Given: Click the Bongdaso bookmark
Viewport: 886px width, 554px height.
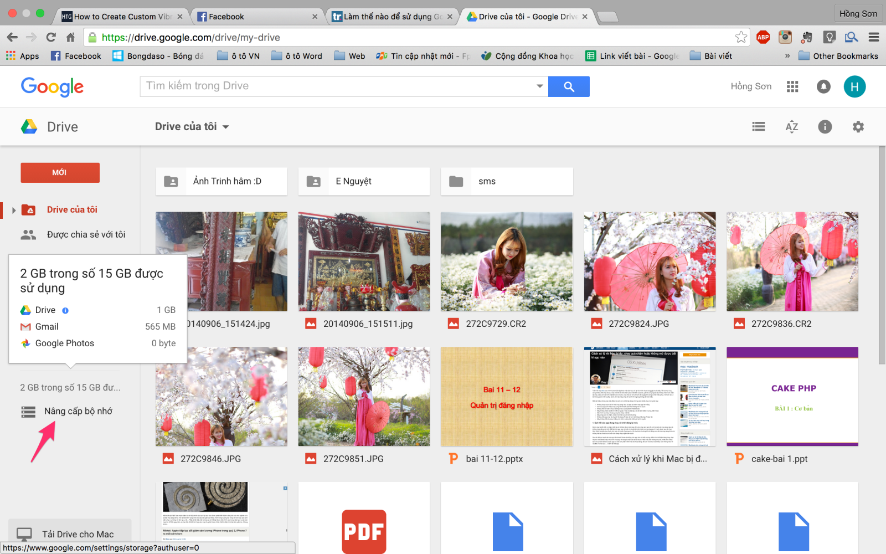Looking at the screenshot, I should pos(158,55).
